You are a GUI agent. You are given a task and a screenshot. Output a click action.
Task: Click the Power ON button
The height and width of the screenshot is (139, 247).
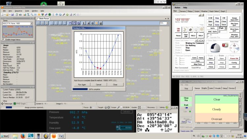[234, 59]
